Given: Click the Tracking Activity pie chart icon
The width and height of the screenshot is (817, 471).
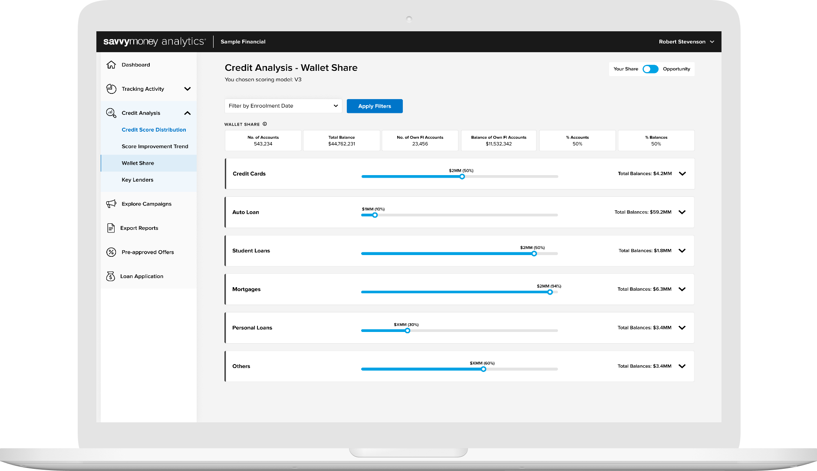Looking at the screenshot, I should click(111, 89).
